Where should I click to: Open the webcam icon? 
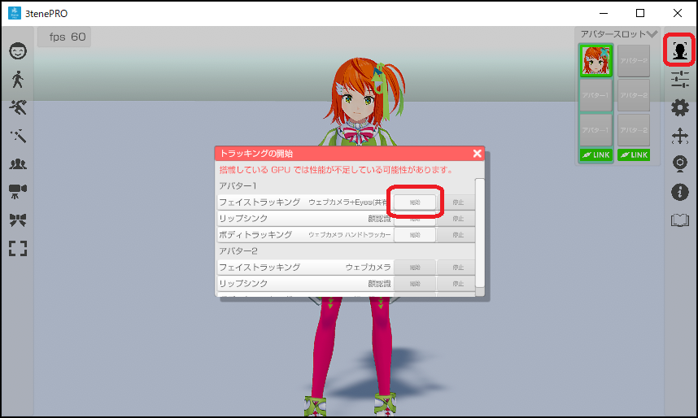pyautogui.click(x=680, y=163)
